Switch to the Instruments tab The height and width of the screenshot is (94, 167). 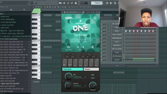[x=73, y=69]
